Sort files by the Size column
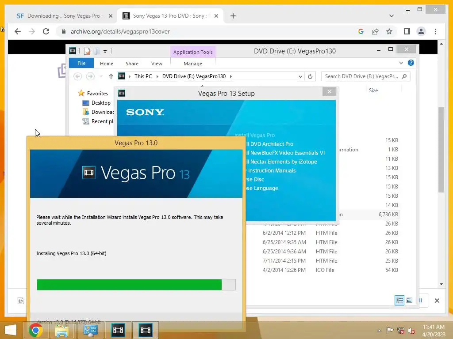 373,90
